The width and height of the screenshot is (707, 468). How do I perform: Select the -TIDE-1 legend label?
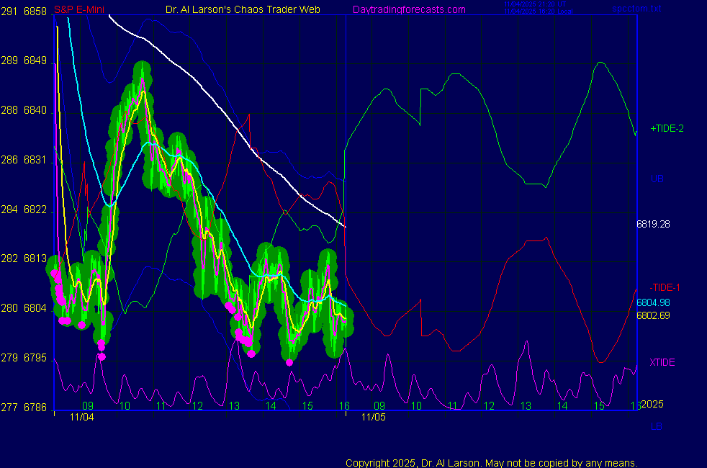click(x=665, y=287)
